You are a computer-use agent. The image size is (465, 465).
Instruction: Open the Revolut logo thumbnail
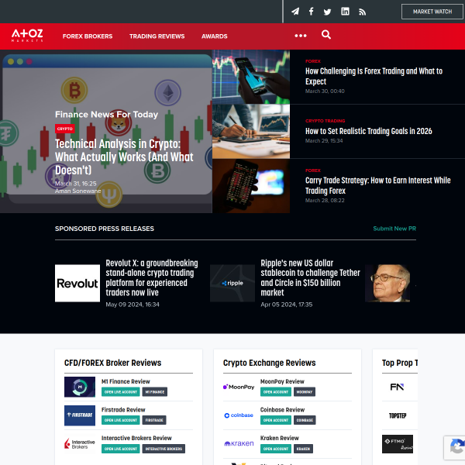(x=77, y=283)
